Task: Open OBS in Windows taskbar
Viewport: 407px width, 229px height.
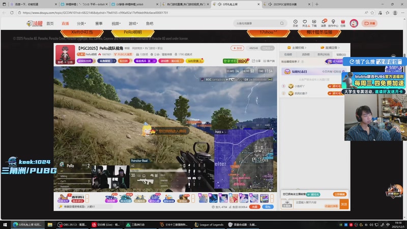Action: click(x=72, y=224)
